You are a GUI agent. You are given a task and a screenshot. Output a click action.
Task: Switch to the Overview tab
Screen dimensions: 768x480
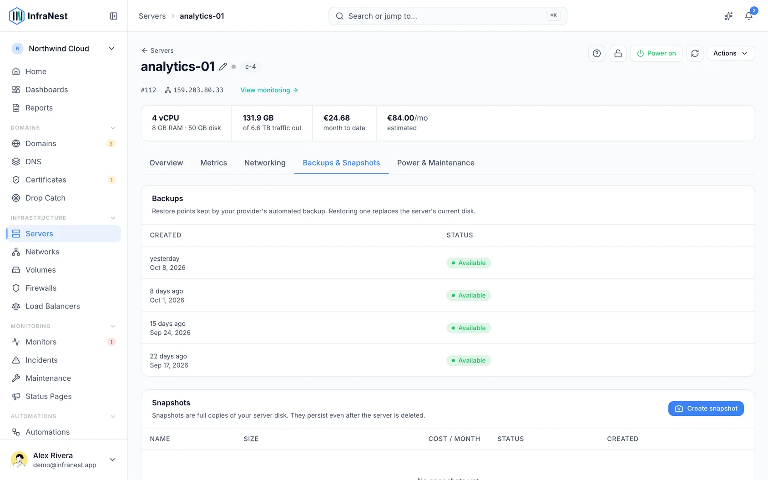(x=166, y=163)
